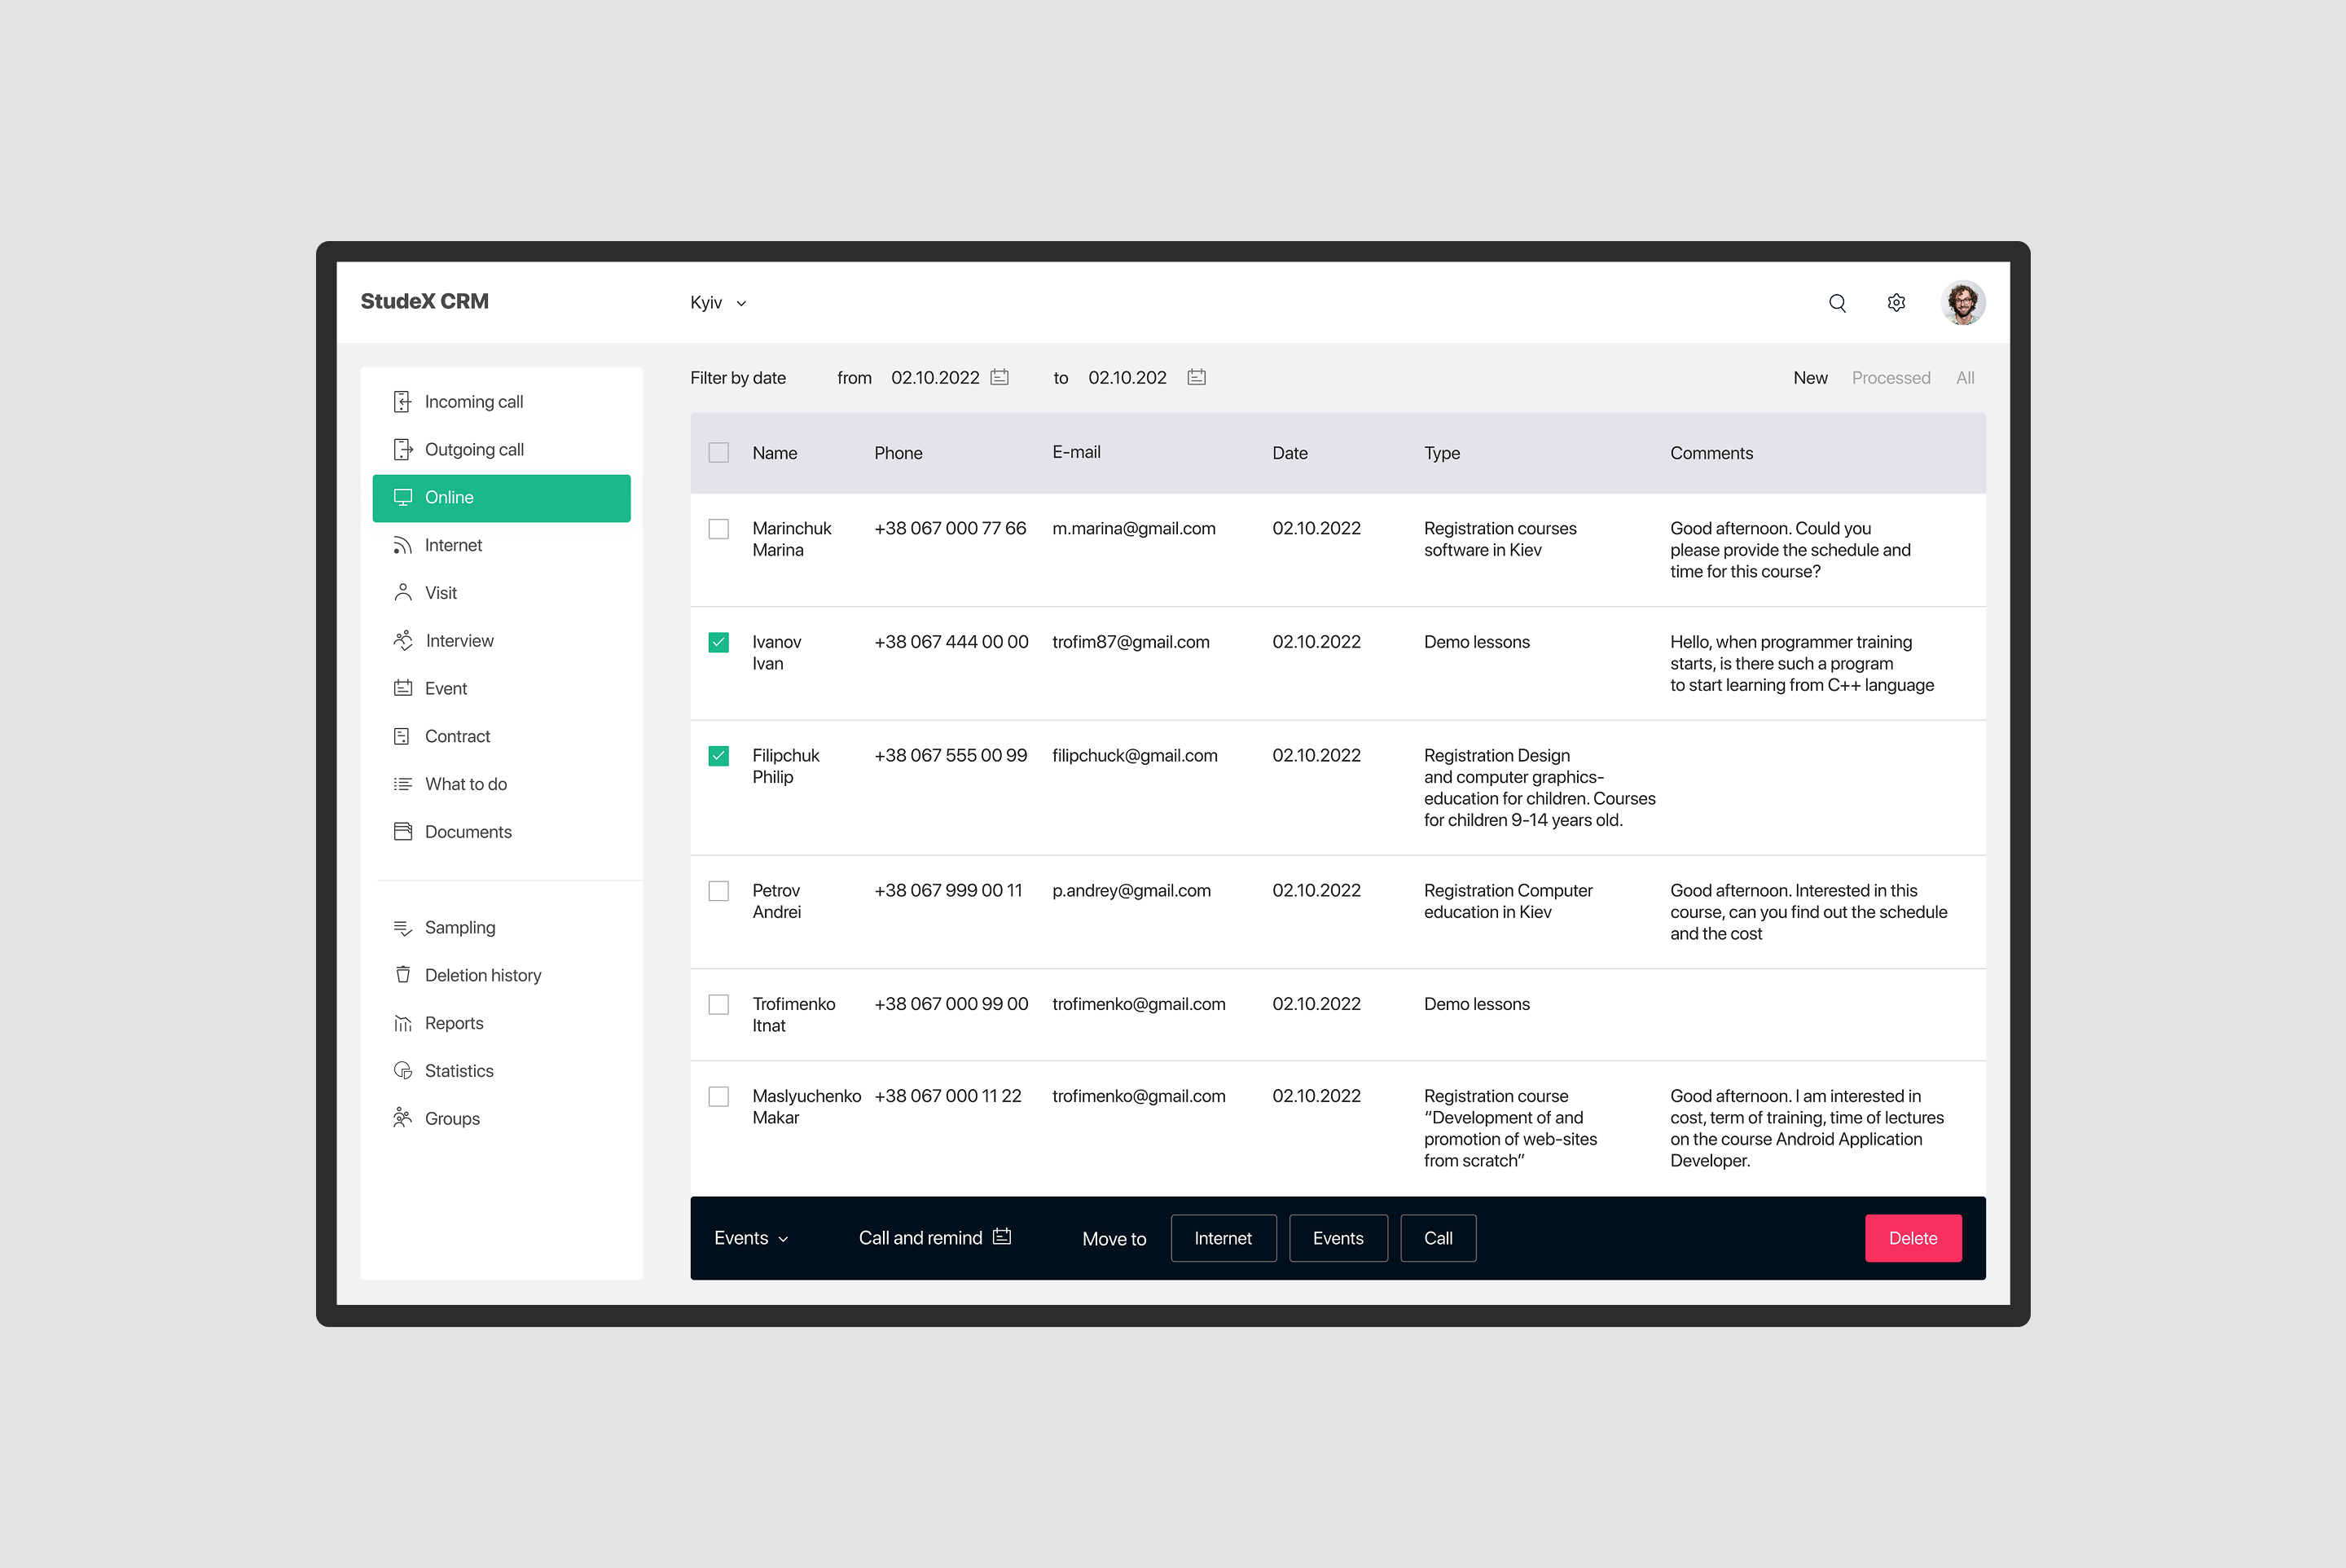Click phone +38 067 000 99 00

(952, 1005)
